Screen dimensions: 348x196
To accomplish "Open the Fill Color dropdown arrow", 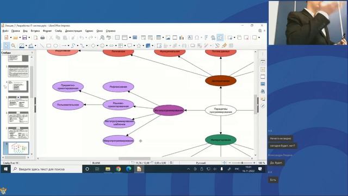I will pos(35,46).
